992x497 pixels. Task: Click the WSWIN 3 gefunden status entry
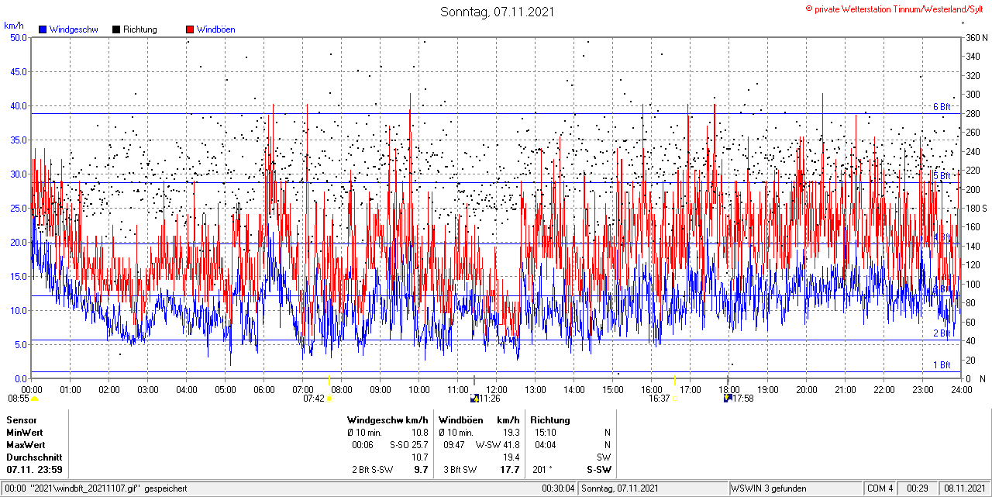pos(769,488)
